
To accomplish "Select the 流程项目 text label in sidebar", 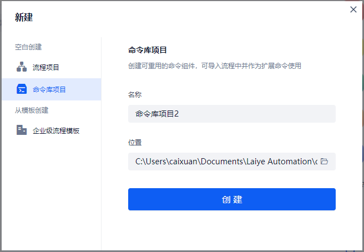I will (x=46, y=68).
